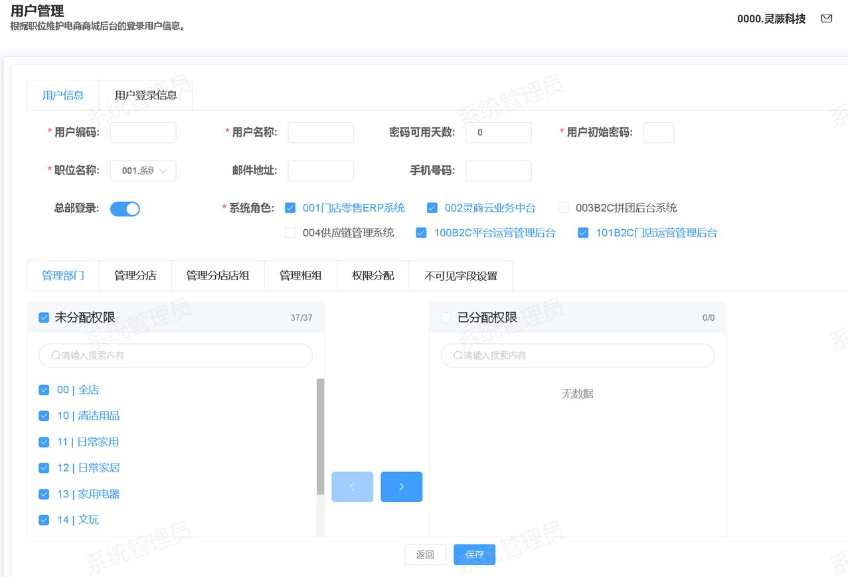Image resolution: width=848 pixels, height=577 pixels.
Task: Click the 37/37 count text
Action: [301, 318]
